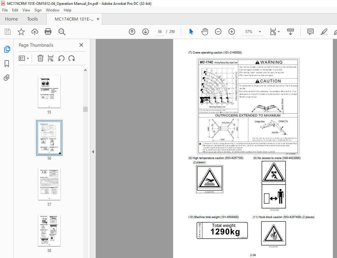Viewport: 337px width, 258px height.
Task: Open the find text magnifier icon
Action: pyautogui.click(x=62, y=32)
